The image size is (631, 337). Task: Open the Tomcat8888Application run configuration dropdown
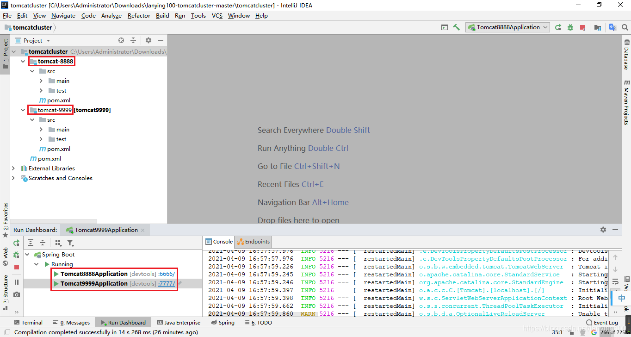pyautogui.click(x=508, y=27)
